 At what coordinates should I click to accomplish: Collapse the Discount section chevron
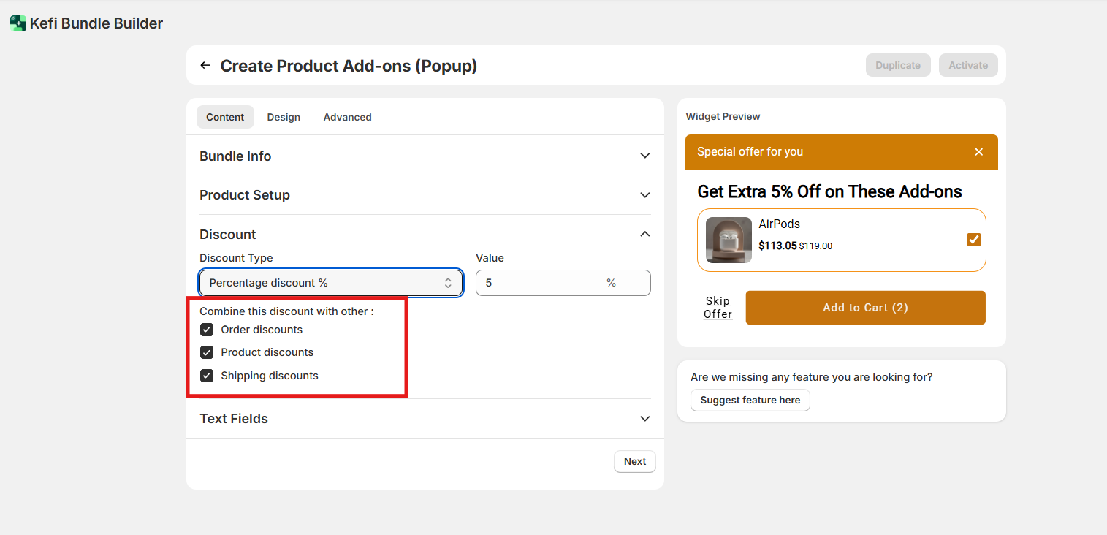pyautogui.click(x=644, y=234)
